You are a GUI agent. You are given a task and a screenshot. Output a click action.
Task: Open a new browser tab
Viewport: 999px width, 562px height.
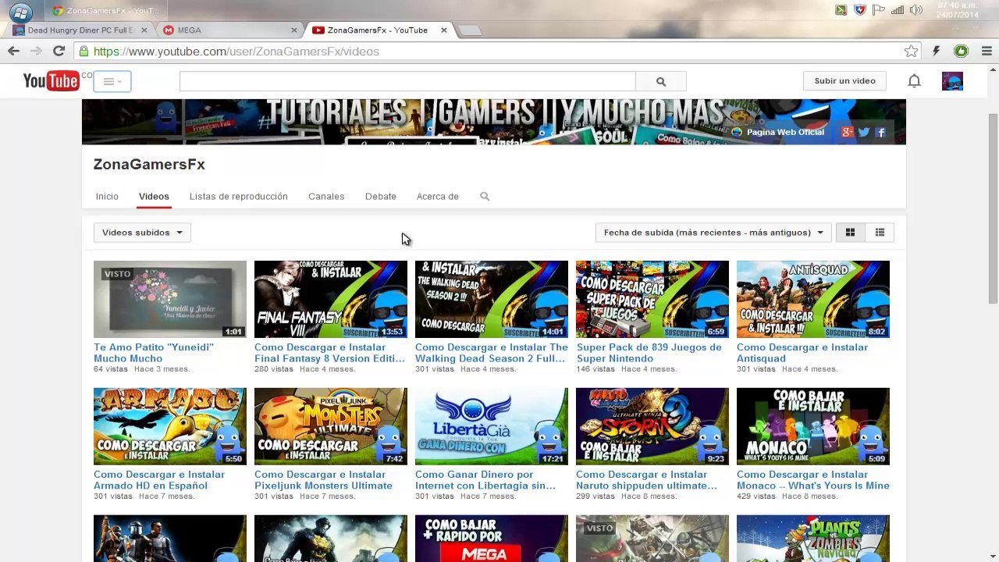[470, 30]
